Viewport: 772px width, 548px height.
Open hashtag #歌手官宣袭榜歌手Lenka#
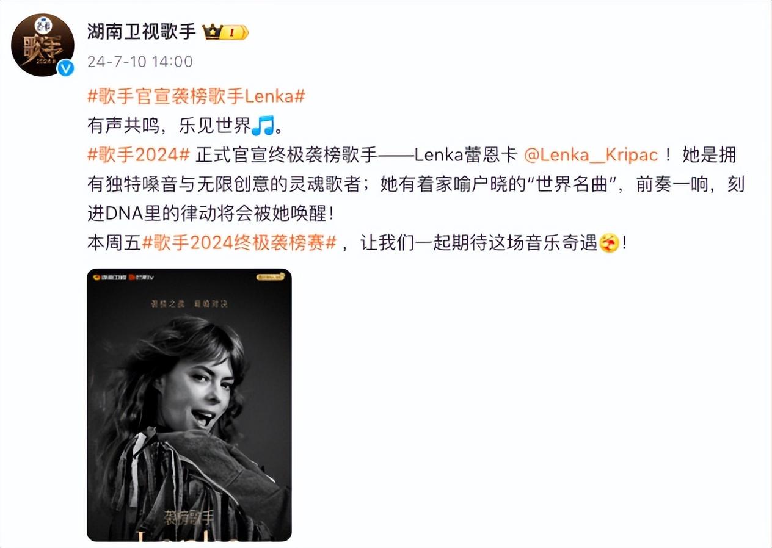click(x=196, y=96)
